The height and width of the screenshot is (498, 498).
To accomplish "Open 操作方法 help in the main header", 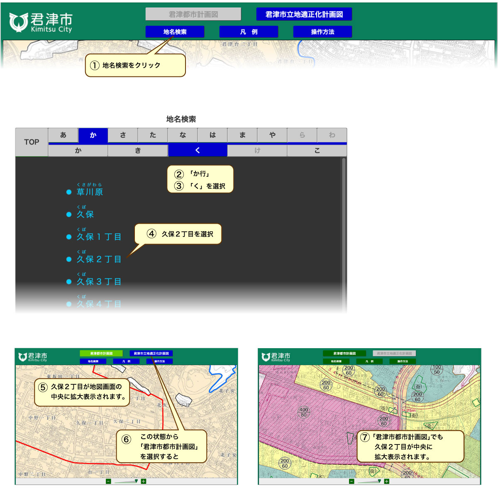I will point(322,32).
